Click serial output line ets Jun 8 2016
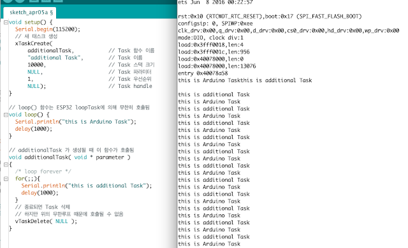This screenshot has width=408, height=248. 215,3
